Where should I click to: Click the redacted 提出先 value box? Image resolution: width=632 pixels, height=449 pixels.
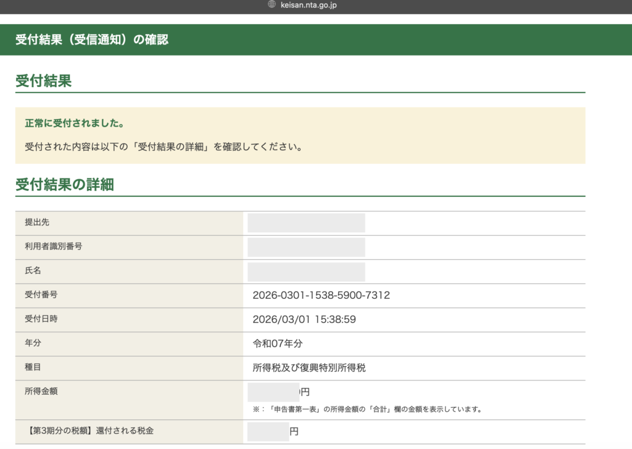click(x=306, y=223)
